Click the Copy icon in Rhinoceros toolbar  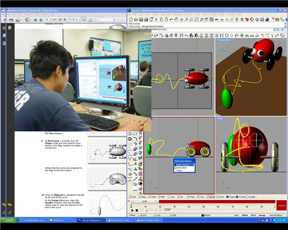point(161,20)
